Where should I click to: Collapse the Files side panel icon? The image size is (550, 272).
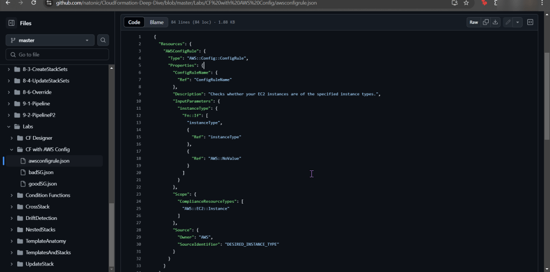[11, 23]
